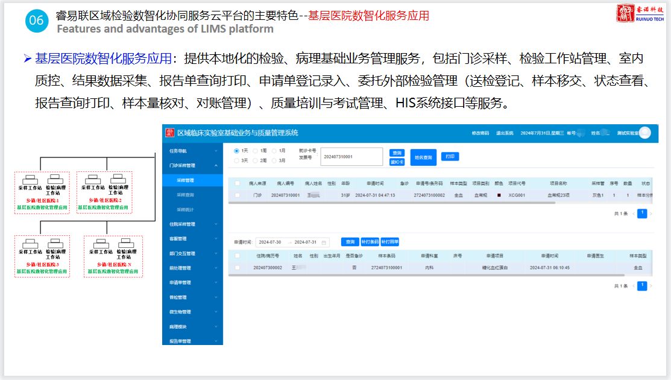The height and width of the screenshot is (380, 671).
Task: Click the 退出系统 link in header
Action: [x=505, y=133]
